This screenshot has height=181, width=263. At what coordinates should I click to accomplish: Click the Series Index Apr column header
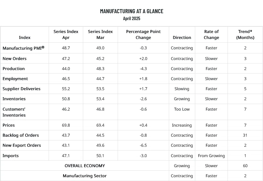pos(66,35)
